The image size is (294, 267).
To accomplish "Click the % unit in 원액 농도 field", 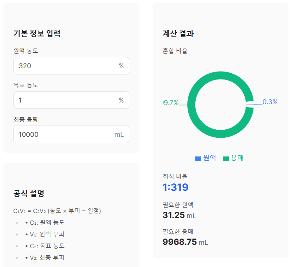I will click(x=121, y=66).
